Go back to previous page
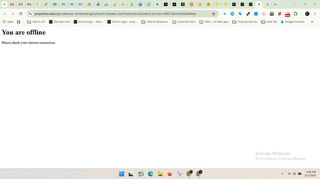Viewport: 320px width, 179px height. [x=5, y=14]
